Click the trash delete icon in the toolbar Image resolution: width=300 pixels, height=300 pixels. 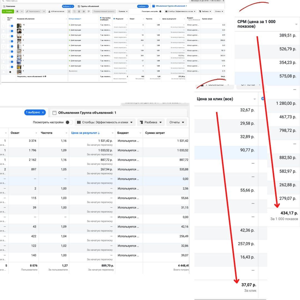click(x=79, y=11)
